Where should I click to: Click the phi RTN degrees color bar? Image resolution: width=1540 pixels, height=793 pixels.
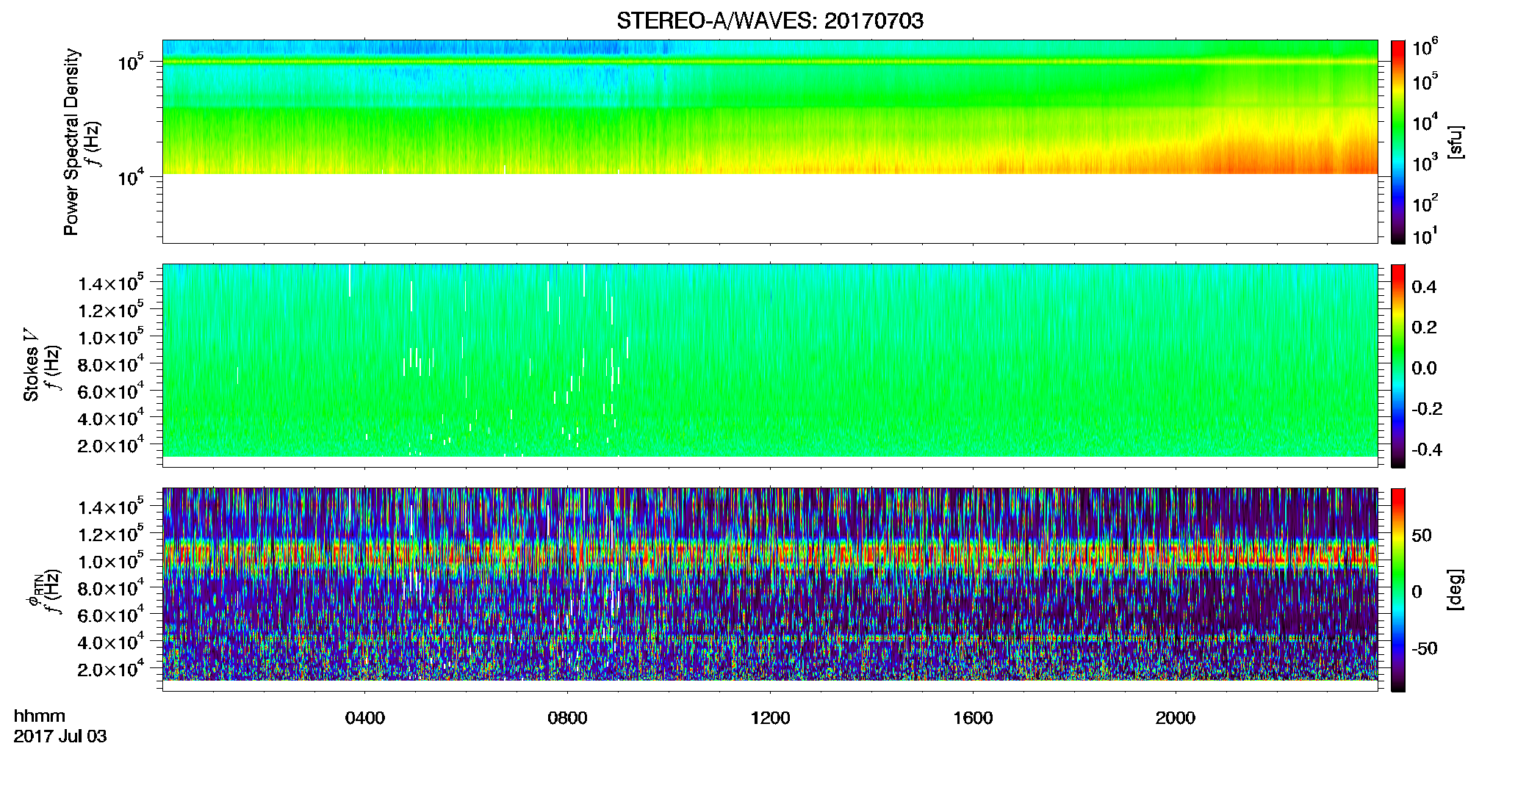1398,590
